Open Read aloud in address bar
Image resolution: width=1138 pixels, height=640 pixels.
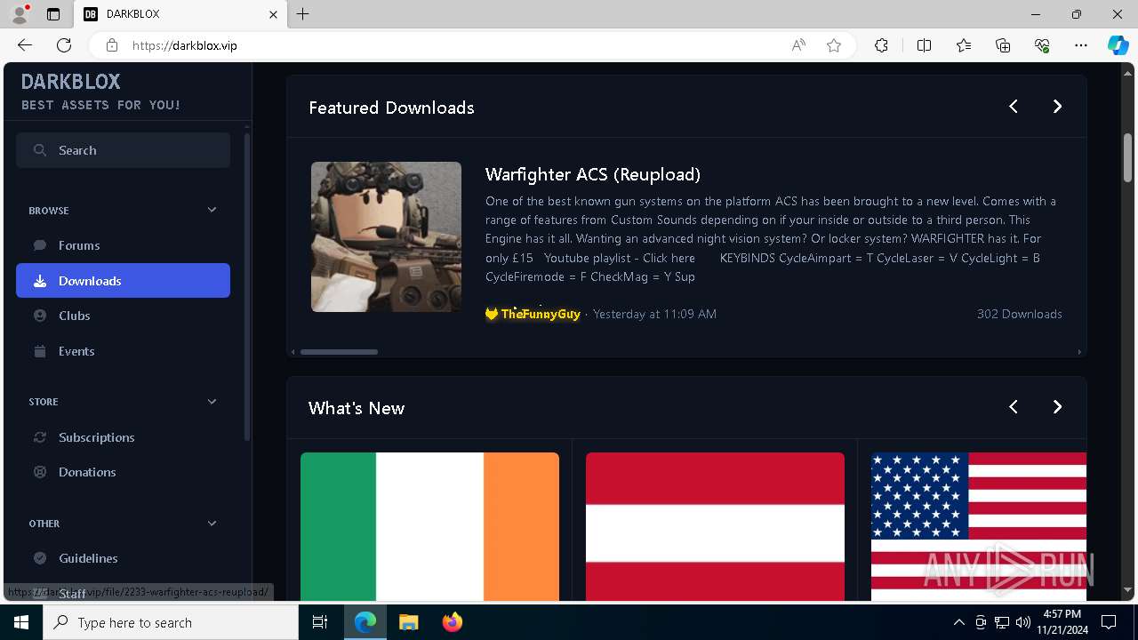point(798,45)
